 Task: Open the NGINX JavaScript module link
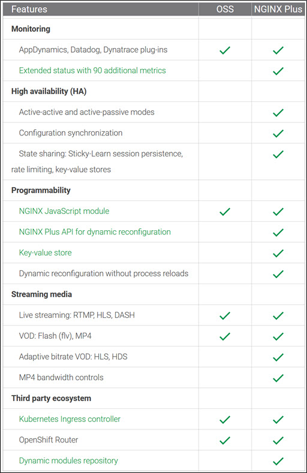coord(64,211)
